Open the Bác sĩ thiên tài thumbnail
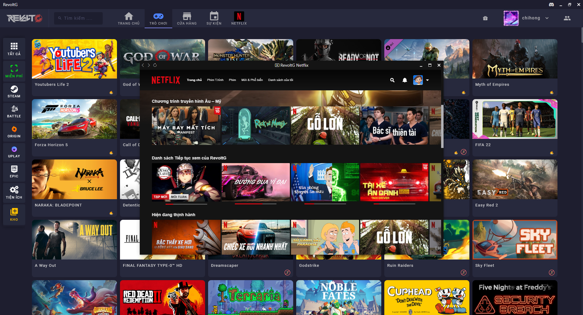The height and width of the screenshot is (315, 583). pos(394,126)
